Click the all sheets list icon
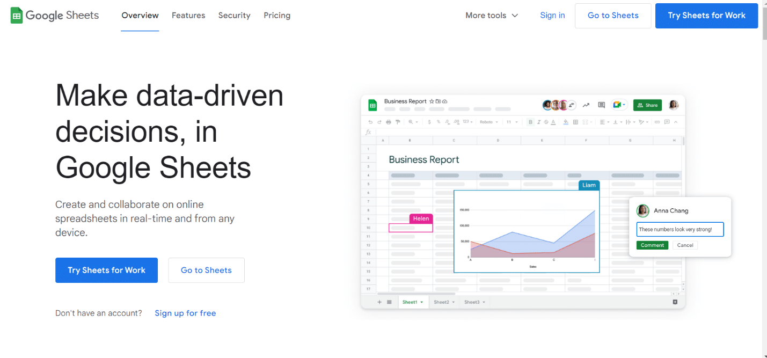Viewport: 767px width, 358px height. 389,302
